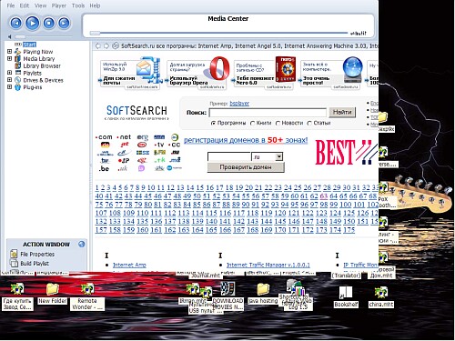Screen dimensions: 455x341
Task: Click the browser forward arrow icon
Action: pyautogui.click(x=106, y=46)
